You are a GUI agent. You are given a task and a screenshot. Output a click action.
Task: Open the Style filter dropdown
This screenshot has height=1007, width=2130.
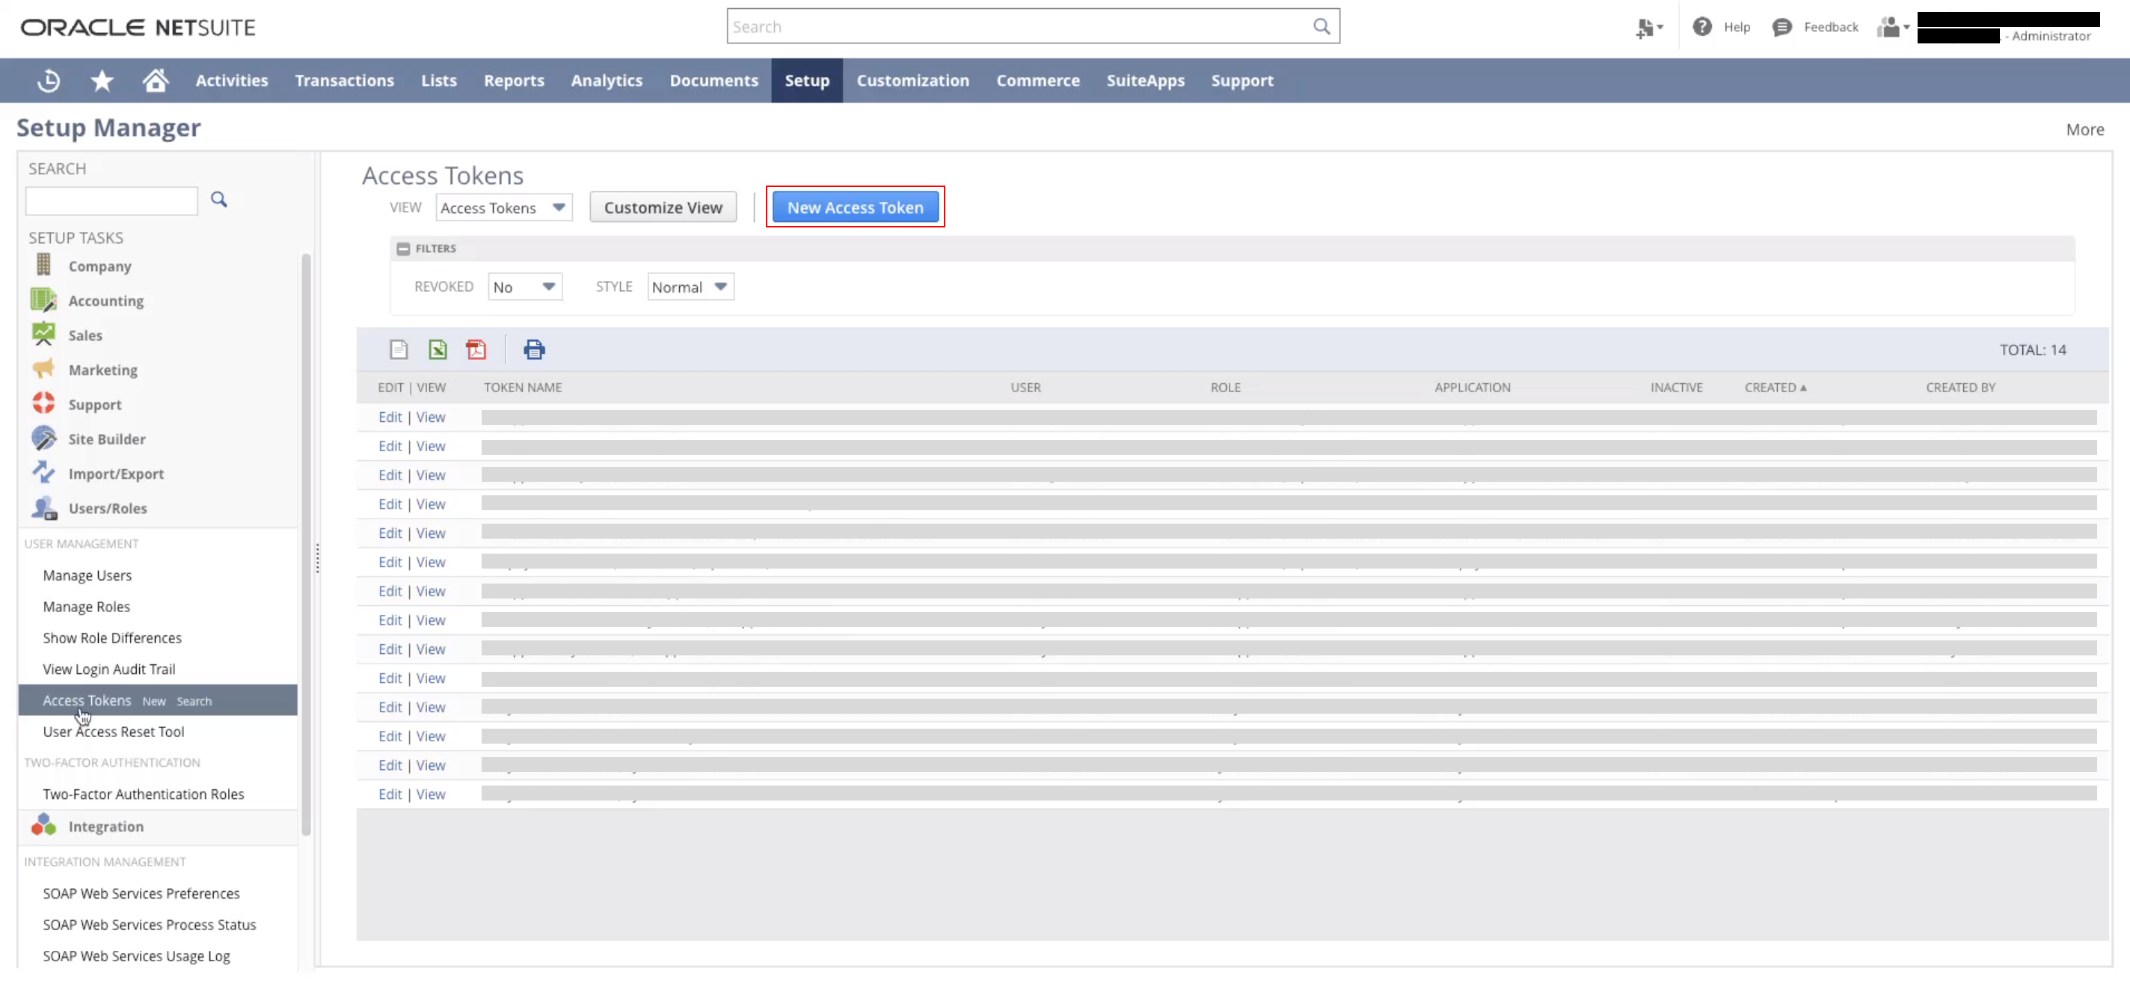pyautogui.click(x=690, y=287)
